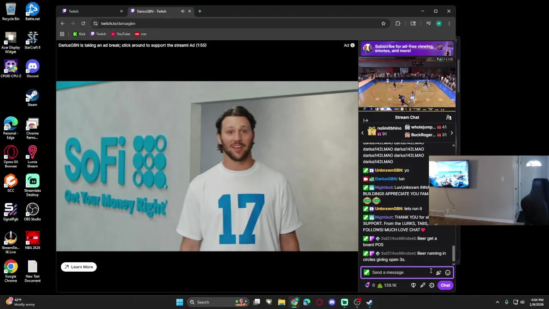Open SignalRgb desktop icon
The width and height of the screenshot is (549, 309).
[x=11, y=212]
